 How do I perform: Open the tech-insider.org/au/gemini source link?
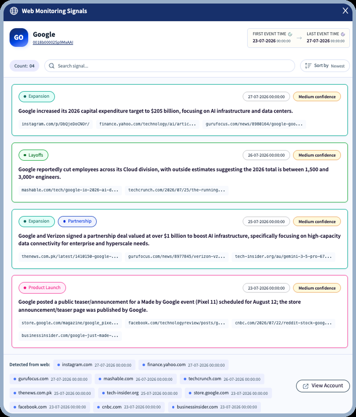click(283, 257)
